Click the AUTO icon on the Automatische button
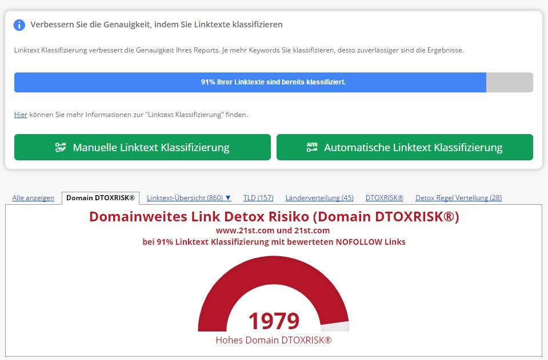 point(312,147)
